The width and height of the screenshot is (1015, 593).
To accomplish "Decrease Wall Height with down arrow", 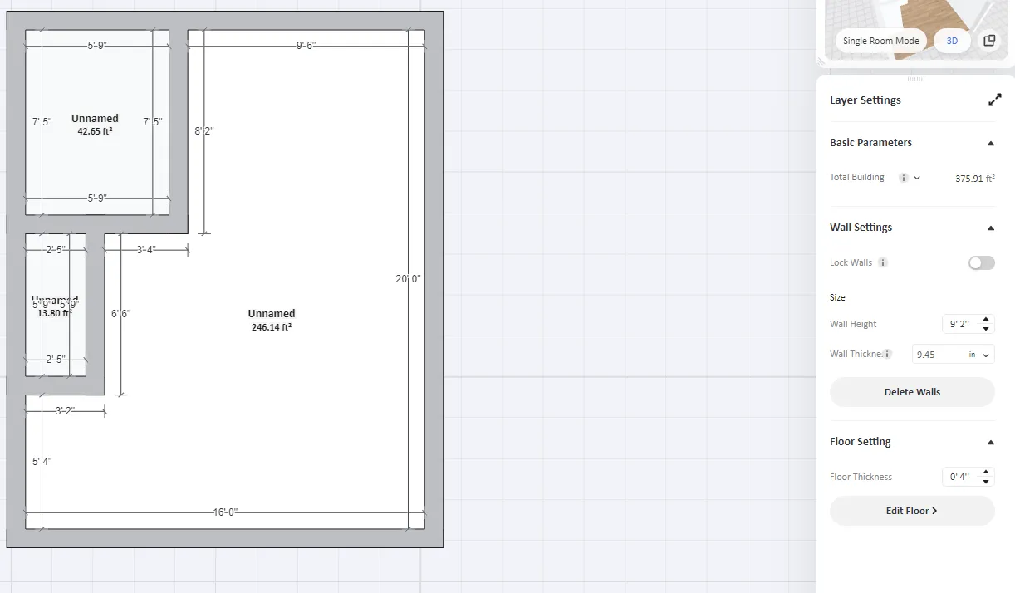I will [x=986, y=329].
